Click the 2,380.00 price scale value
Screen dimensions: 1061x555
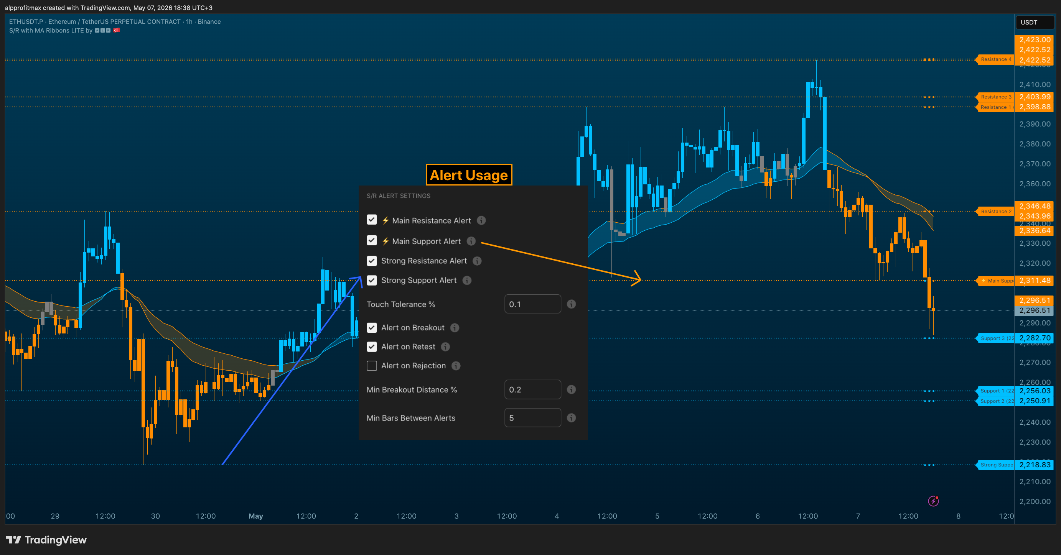coord(1035,144)
